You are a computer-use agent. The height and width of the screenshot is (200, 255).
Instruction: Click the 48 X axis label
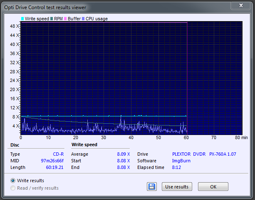(x=15, y=26)
